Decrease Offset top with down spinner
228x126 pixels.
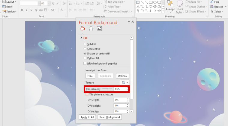127,112
